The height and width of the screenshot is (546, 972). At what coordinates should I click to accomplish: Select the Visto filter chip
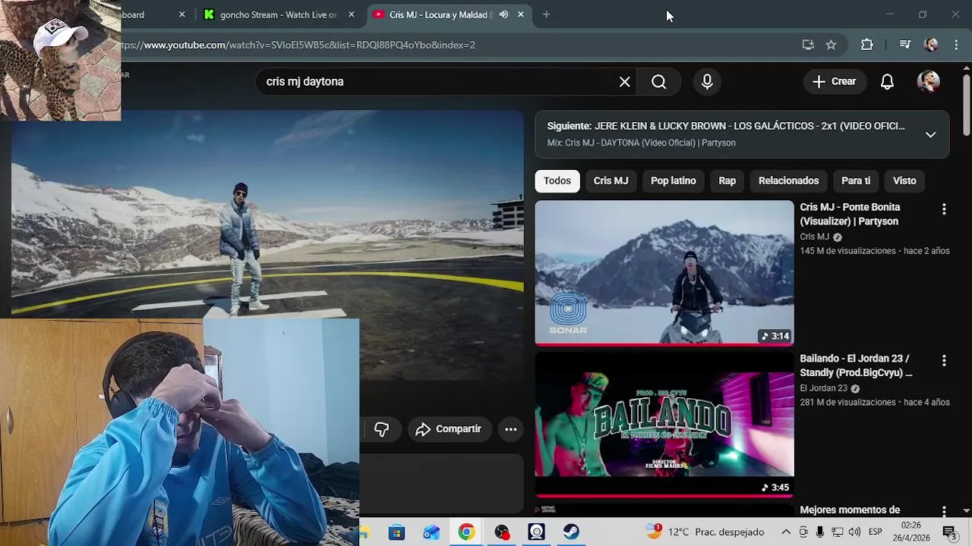[904, 180]
